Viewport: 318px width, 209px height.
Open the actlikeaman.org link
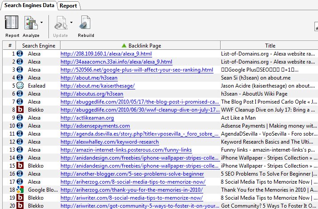click(87, 118)
